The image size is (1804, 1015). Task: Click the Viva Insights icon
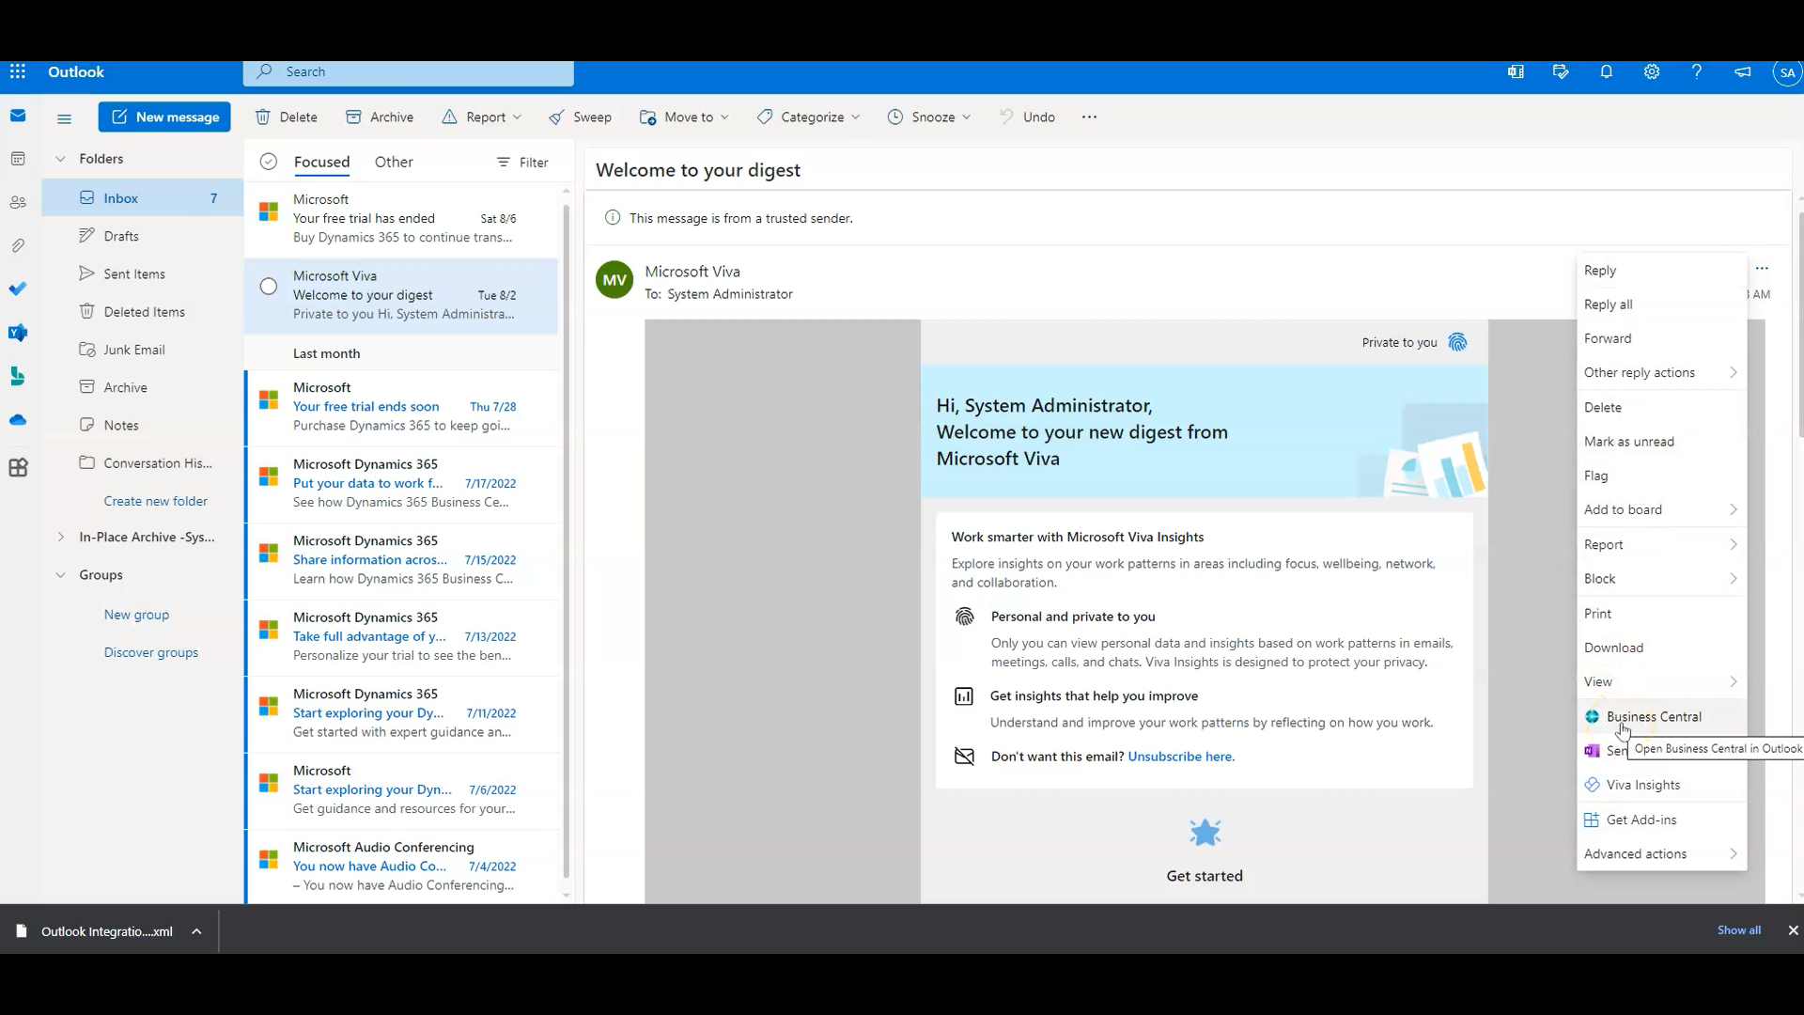pos(1593,785)
